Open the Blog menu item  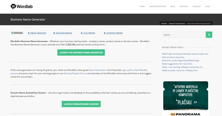(173, 6)
